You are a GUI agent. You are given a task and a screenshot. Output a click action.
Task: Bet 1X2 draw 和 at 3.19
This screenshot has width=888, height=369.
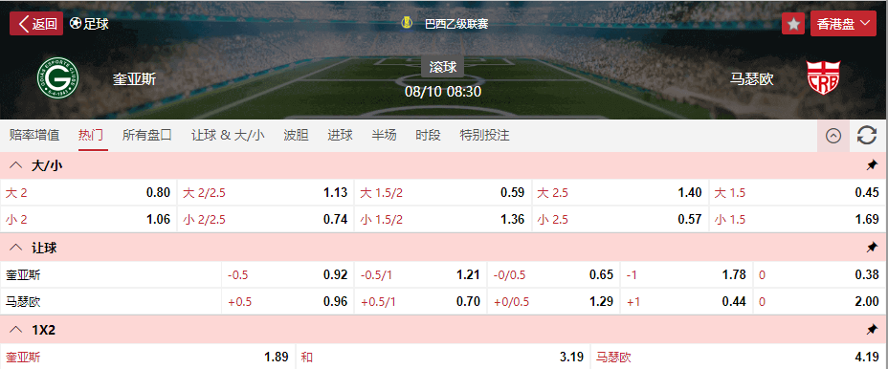(443, 358)
